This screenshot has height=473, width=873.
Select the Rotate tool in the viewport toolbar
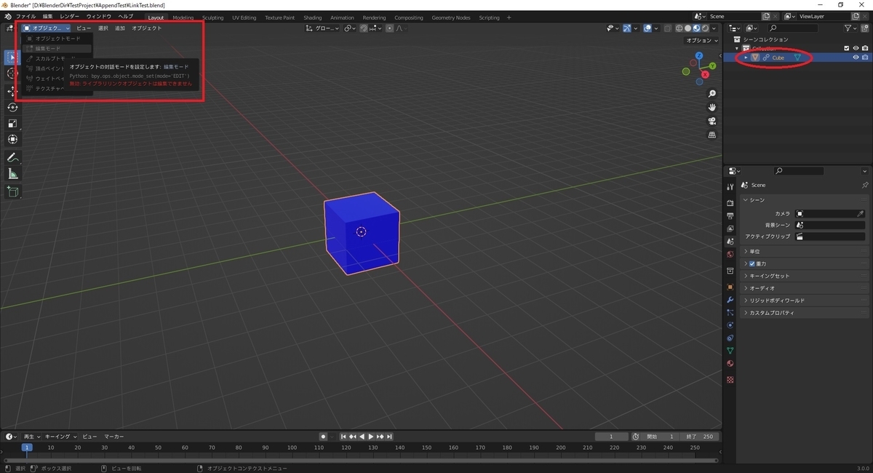pyautogui.click(x=12, y=107)
